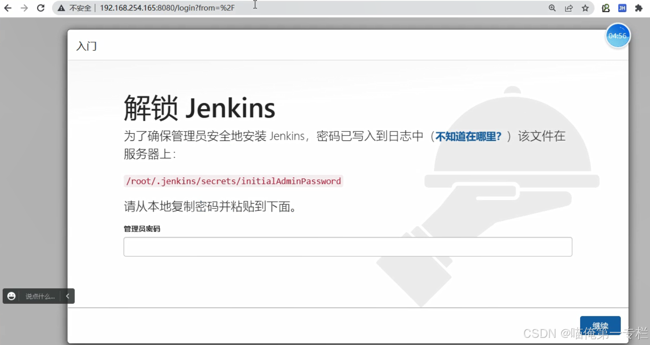Image resolution: width=650 pixels, height=345 pixels.
Task: Click the 请从本地复制密码并粘贴到下面 instruction text
Action: tap(210, 207)
